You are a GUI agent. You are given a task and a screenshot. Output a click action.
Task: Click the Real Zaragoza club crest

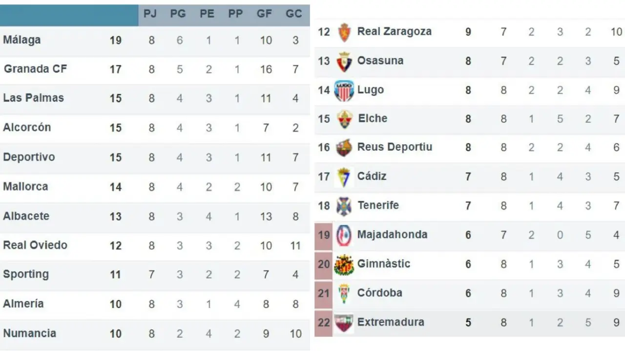pos(344,32)
